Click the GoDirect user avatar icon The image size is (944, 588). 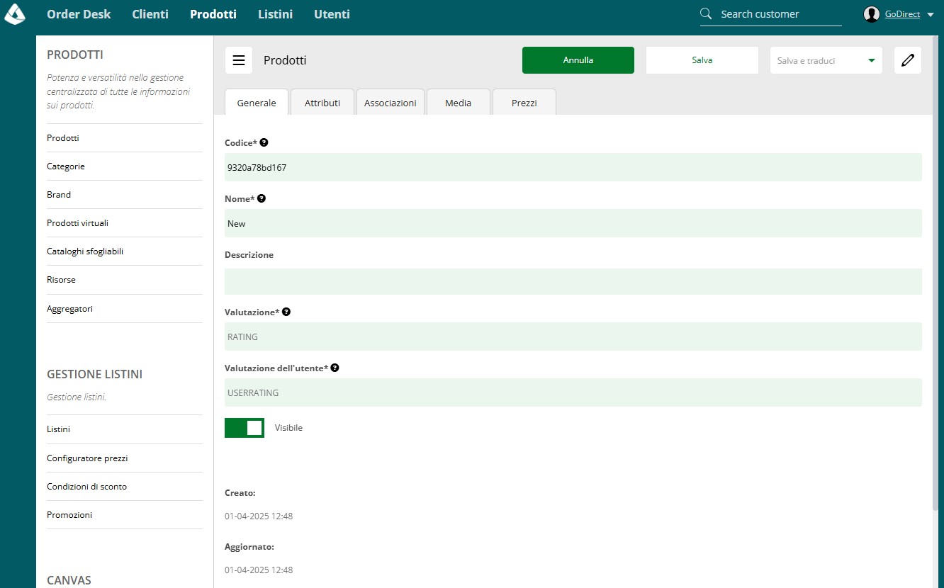click(x=872, y=14)
